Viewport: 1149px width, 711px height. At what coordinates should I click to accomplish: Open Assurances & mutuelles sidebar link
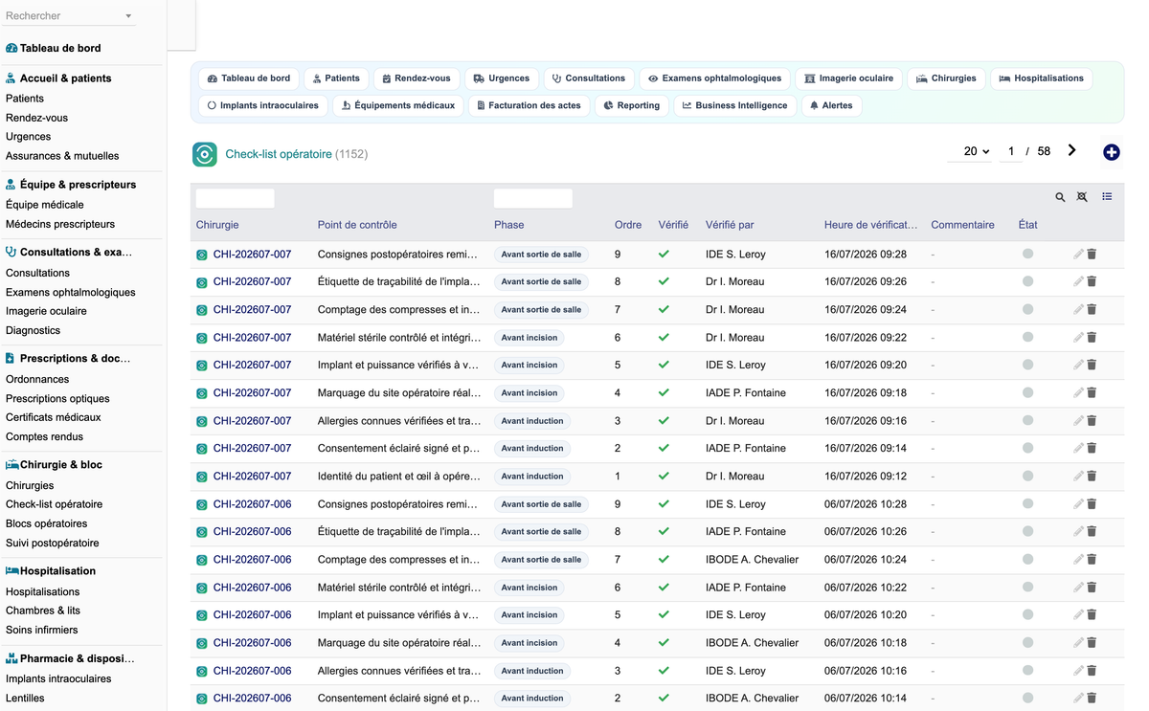pyautogui.click(x=62, y=156)
